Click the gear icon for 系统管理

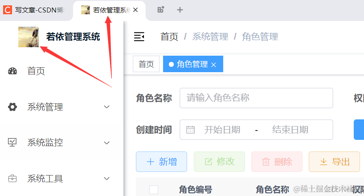pyautogui.click(x=12, y=107)
